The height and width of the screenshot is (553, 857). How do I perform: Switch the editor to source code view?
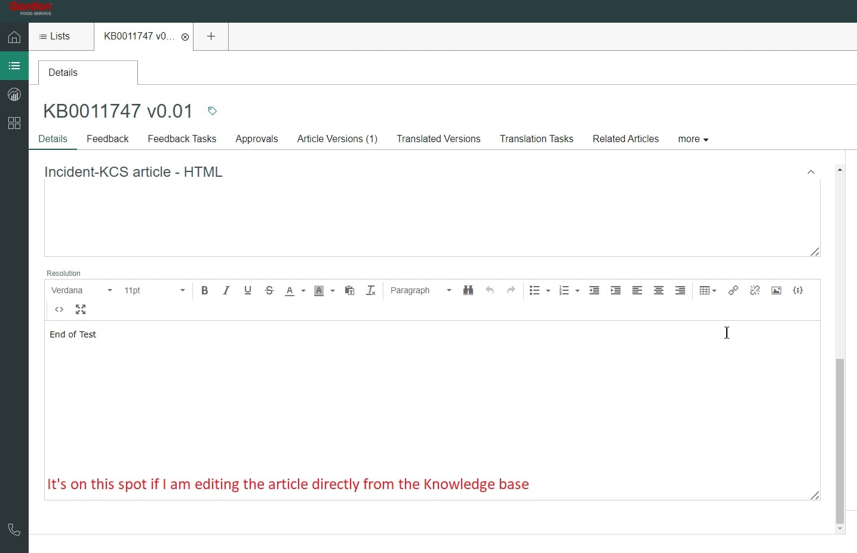(59, 309)
